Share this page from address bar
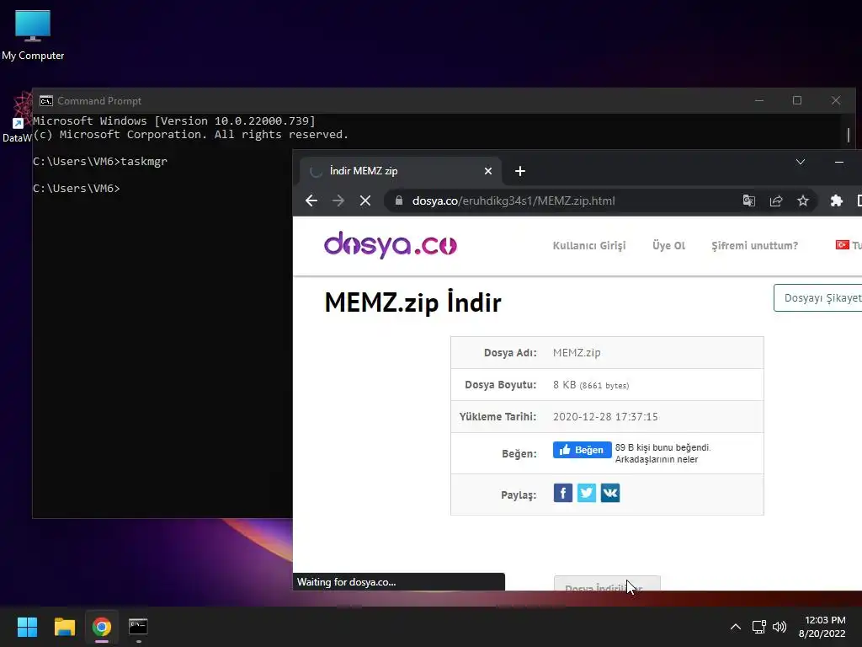The width and height of the screenshot is (862, 647). point(775,201)
